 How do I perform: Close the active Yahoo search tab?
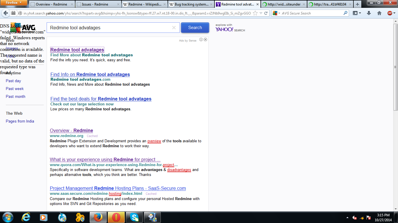257,4
